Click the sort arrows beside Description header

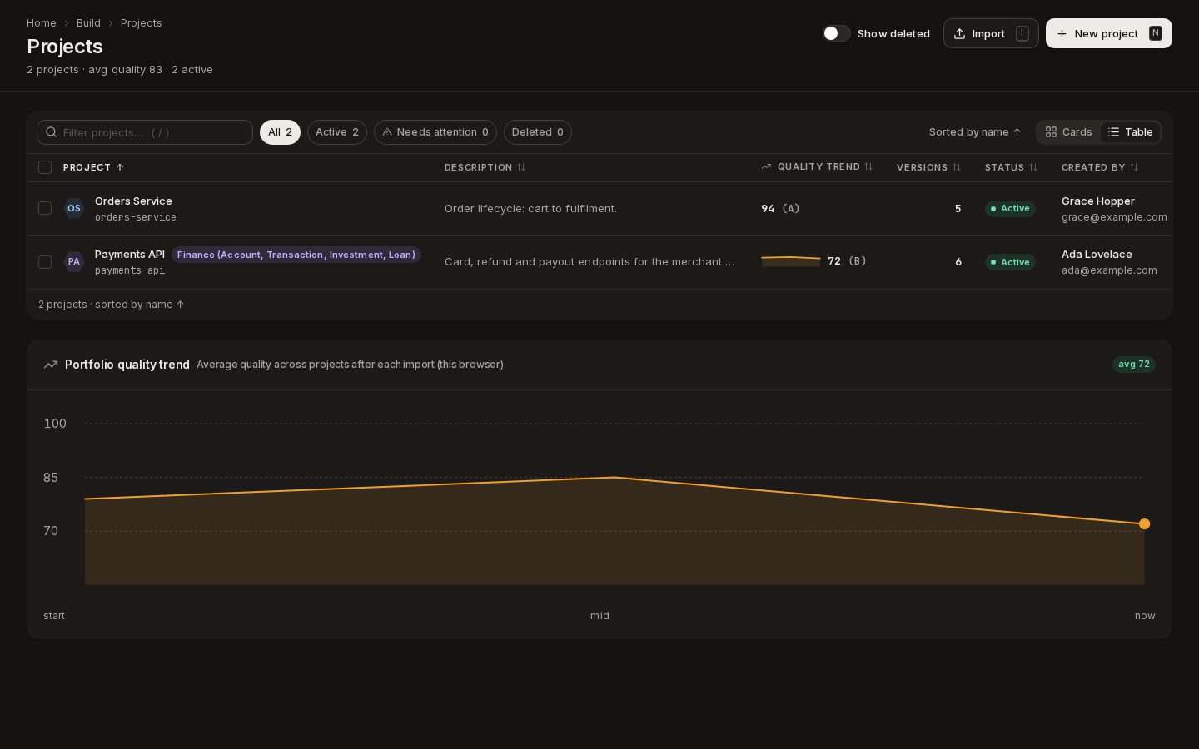pyautogui.click(x=521, y=167)
